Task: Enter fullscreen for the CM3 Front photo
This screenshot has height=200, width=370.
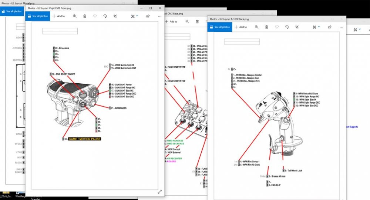Action: [160, 191]
